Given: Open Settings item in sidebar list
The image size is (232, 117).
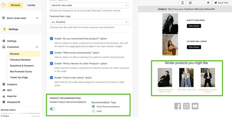Looking at the screenshot, I should tap(12, 41).
